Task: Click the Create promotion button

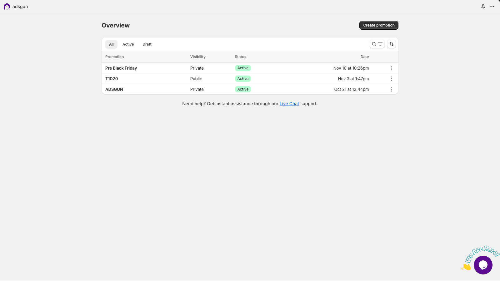Action: (378, 25)
